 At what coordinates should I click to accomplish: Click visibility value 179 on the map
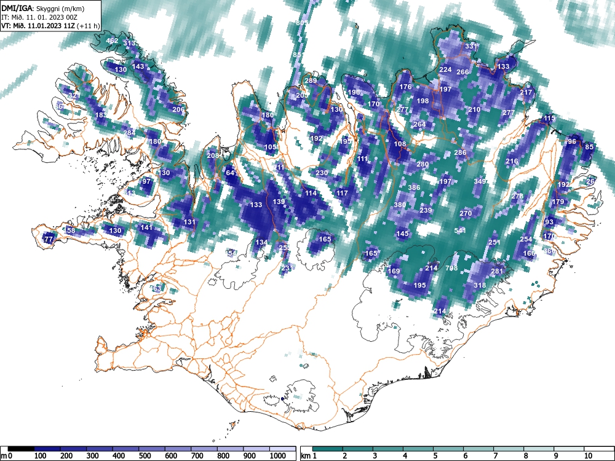click(x=558, y=202)
